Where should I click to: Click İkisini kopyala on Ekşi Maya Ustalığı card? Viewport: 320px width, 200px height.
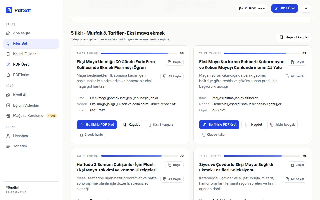pyautogui.click(x=160, y=125)
